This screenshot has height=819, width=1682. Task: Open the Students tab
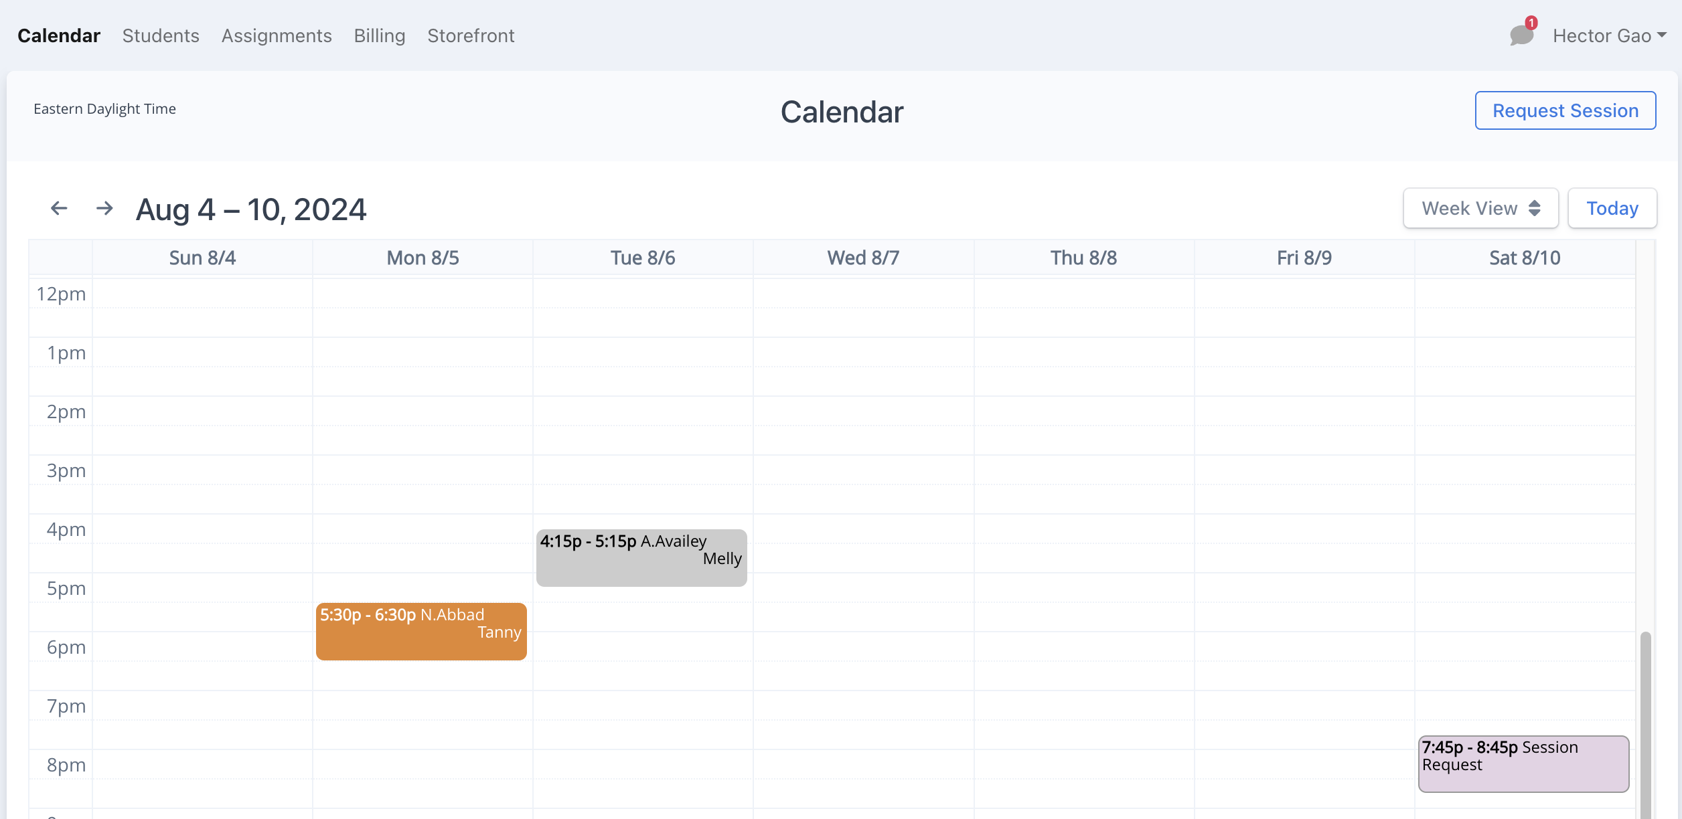161,35
